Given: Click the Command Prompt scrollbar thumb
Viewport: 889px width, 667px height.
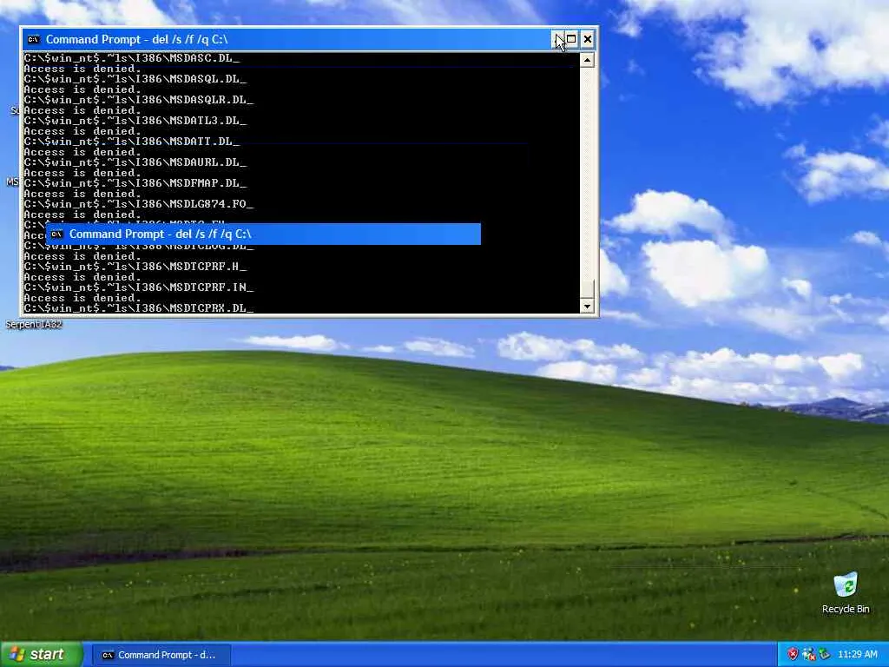Looking at the screenshot, I should point(587,288).
